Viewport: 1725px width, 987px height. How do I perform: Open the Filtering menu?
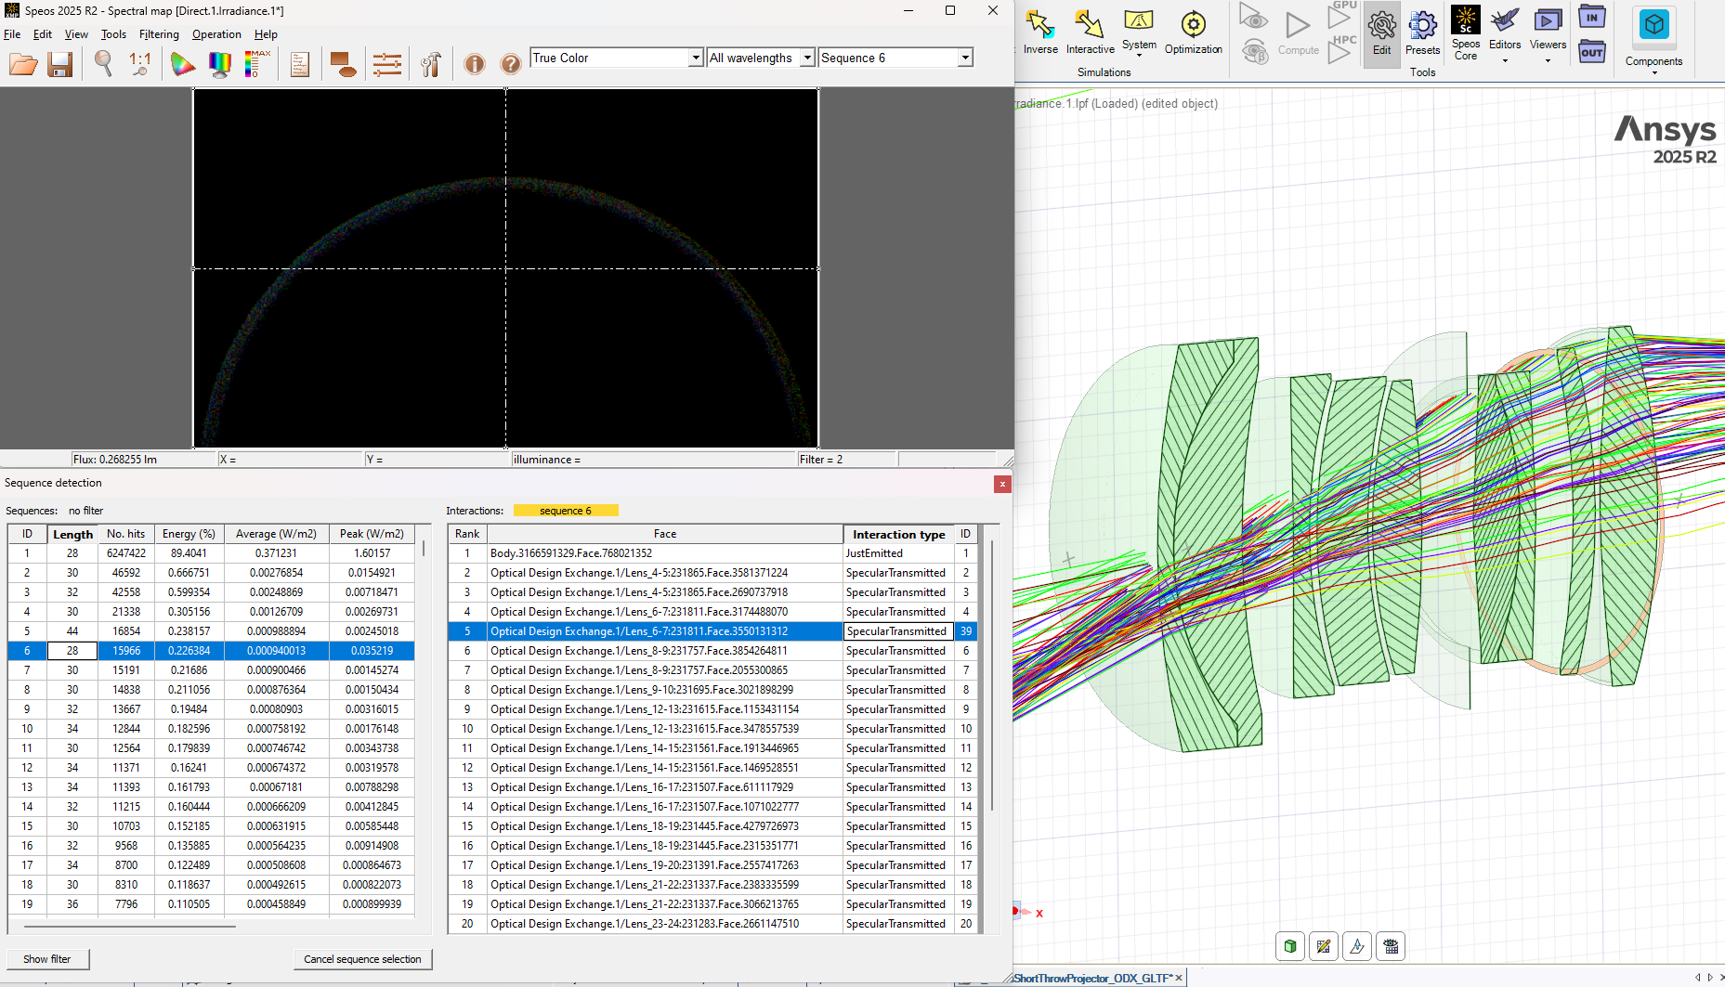(159, 34)
